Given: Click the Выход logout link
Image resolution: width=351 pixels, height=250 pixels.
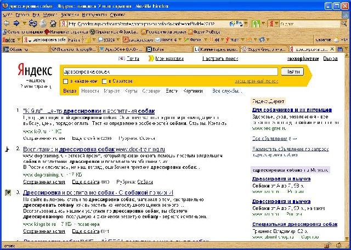Looking at the screenshot, I should pos(330,59).
